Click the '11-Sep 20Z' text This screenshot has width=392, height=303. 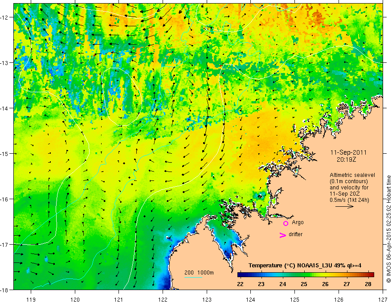[x=345, y=193]
